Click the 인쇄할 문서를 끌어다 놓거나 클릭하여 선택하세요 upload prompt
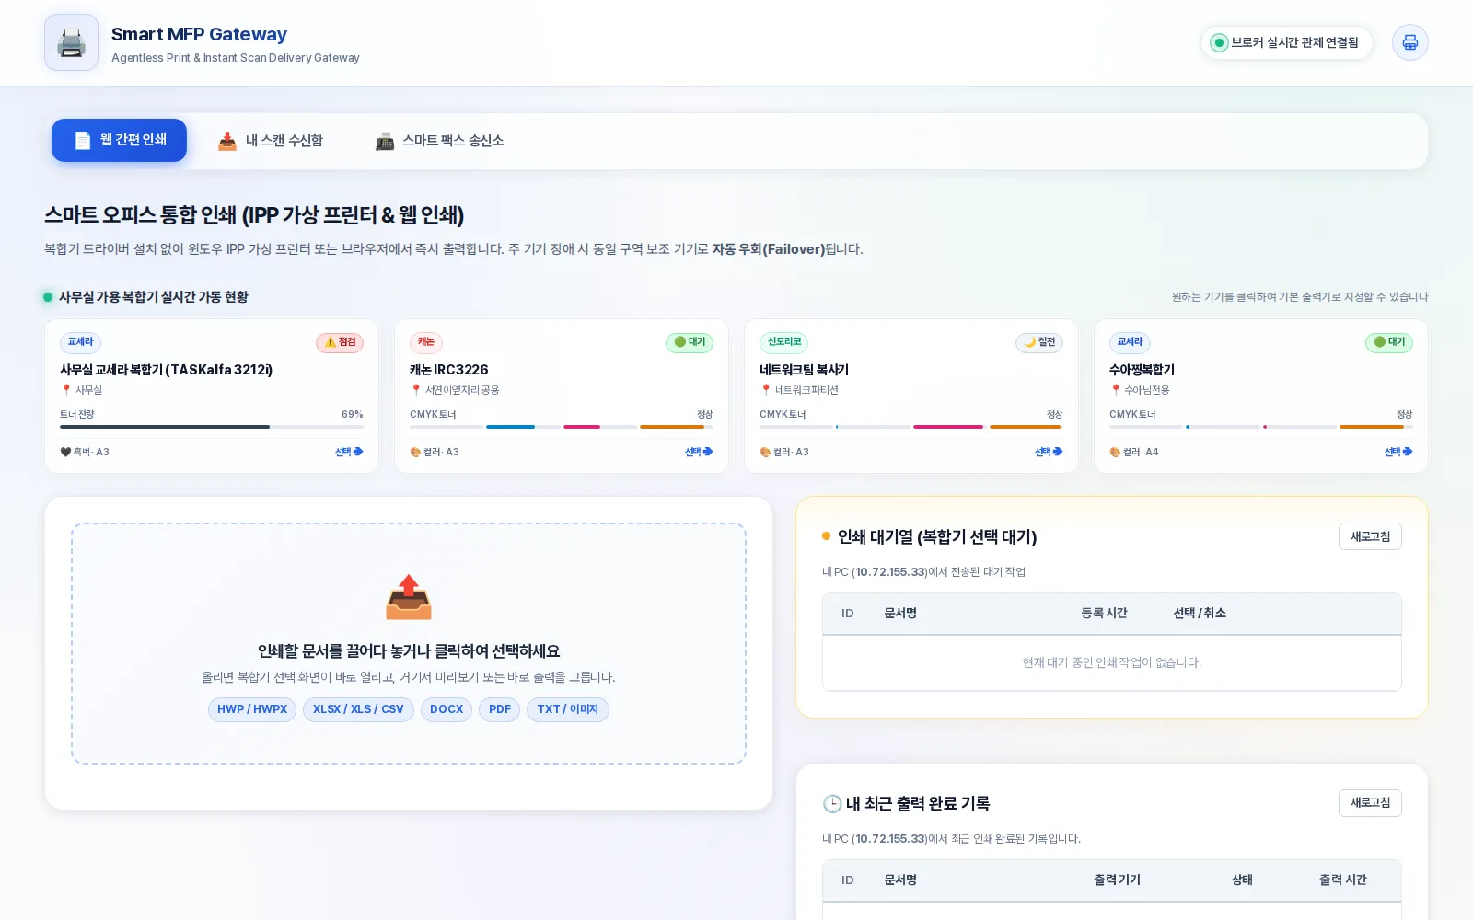 click(409, 651)
